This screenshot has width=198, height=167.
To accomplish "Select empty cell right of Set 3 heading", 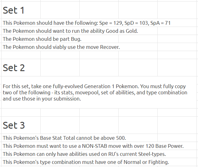I will pyautogui.click(x=60, y=125).
